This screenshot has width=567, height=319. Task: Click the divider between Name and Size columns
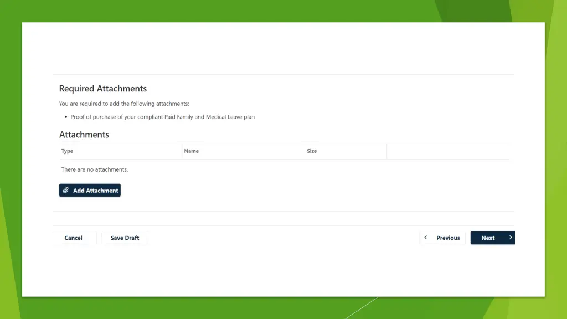tap(305, 151)
